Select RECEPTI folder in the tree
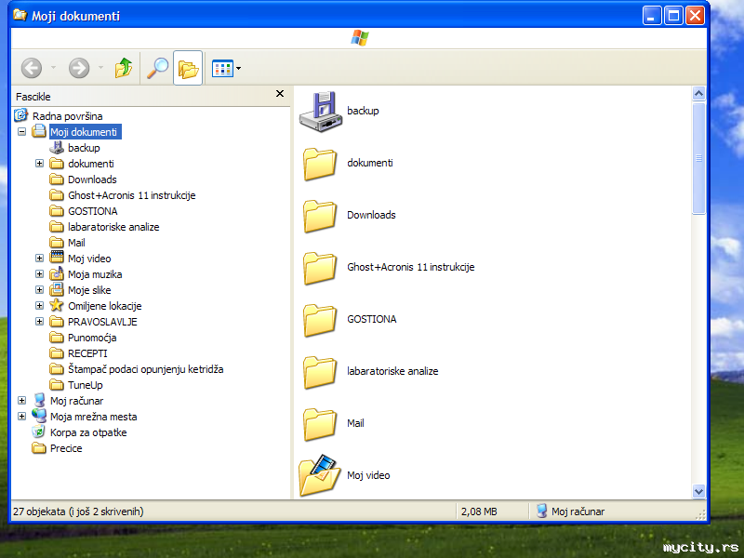The width and height of the screenshot is (744, 558). pyautogui.click(x=87, y=353)
